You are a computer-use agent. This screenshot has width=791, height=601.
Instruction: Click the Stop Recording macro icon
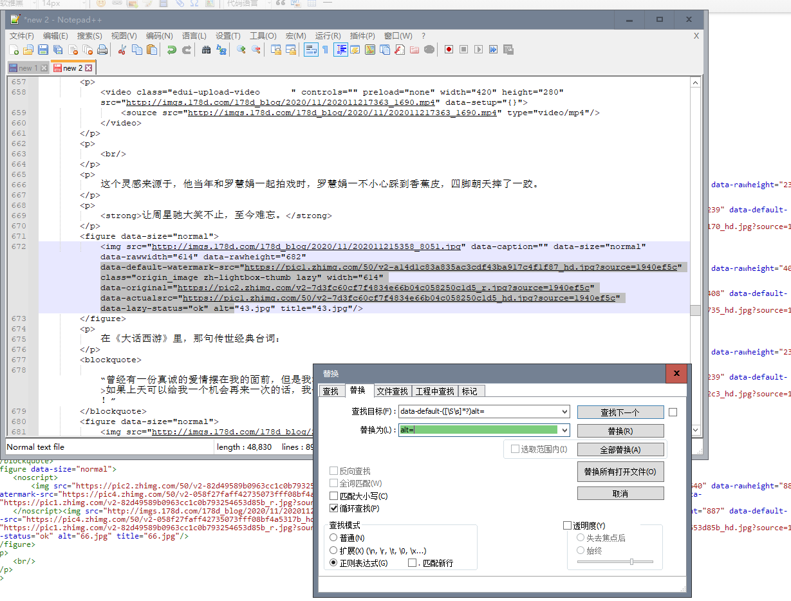tap(463, 50)
